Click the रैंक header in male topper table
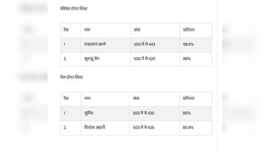The height and width of the screenshot is (152, 270). pyautogui.click(x=66, y=98)
